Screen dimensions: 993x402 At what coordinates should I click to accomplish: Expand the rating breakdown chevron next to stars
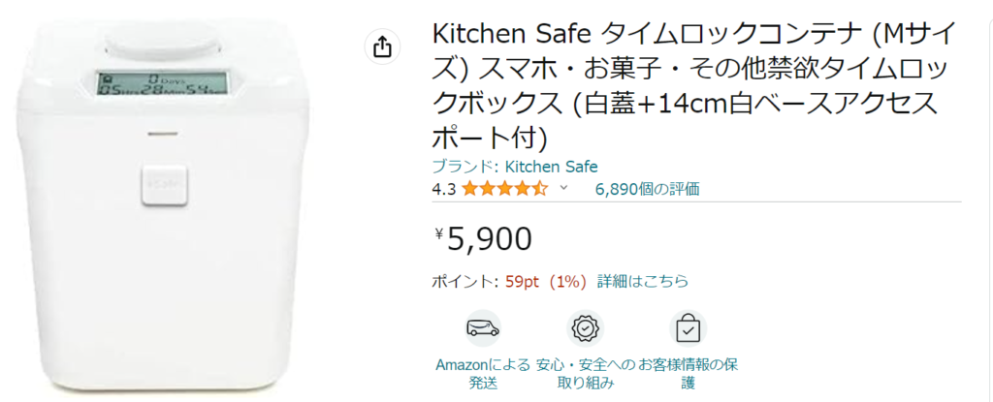563,189
